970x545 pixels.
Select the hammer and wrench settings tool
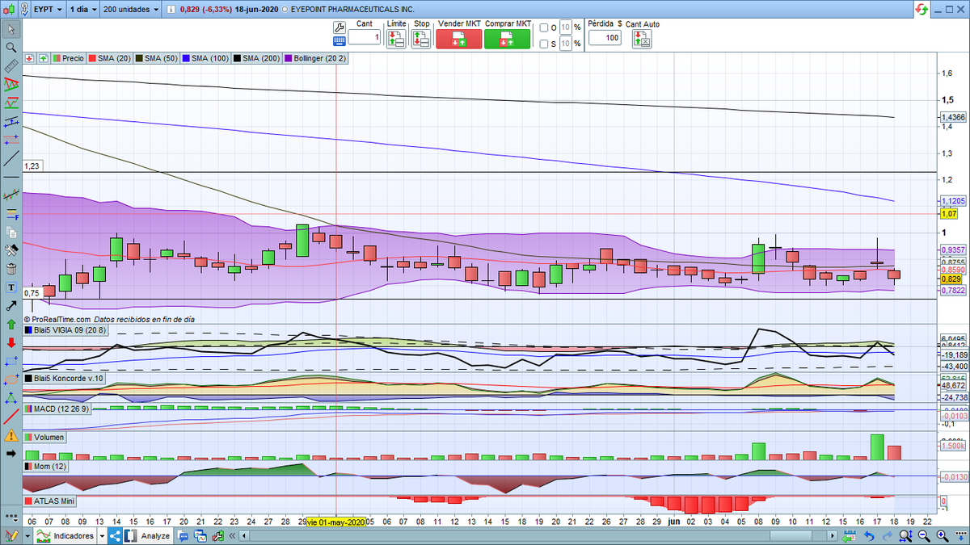point(11,250)
